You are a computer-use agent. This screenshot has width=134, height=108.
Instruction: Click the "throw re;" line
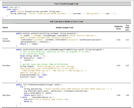[28, 101]
